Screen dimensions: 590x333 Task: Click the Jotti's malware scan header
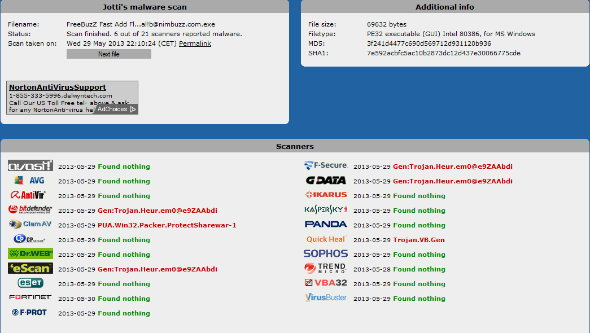tap(145, 7)
